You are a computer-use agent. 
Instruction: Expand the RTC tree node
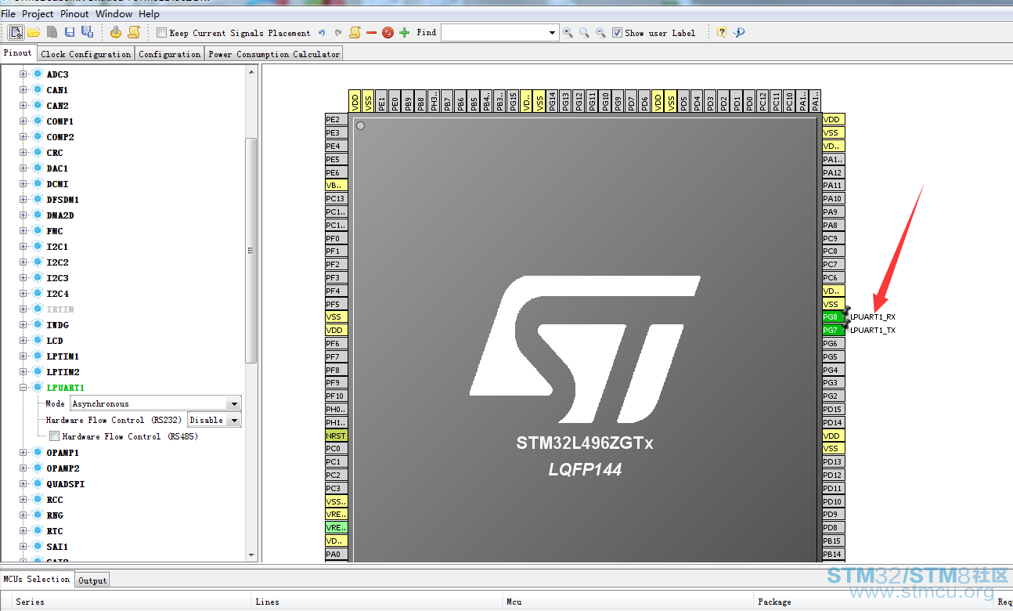click(x=23, y=531)
